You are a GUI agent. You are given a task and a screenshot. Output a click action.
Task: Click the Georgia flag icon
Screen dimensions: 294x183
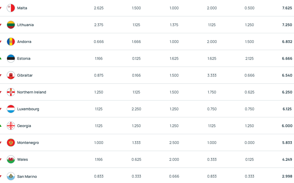(x=11, y=126)
